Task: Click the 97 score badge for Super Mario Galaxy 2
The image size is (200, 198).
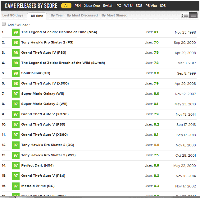Action: pos(16,104)
